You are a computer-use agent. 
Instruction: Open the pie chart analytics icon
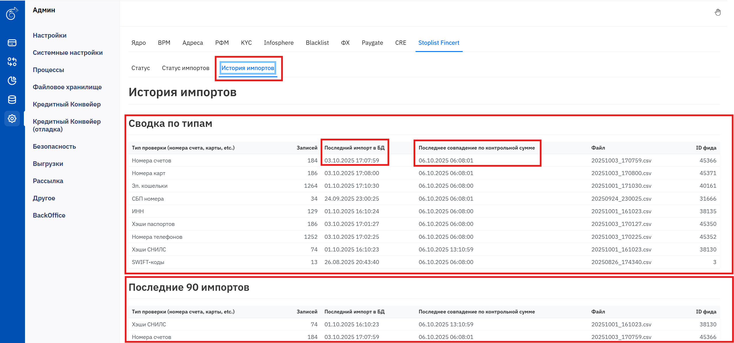point(12,81)
